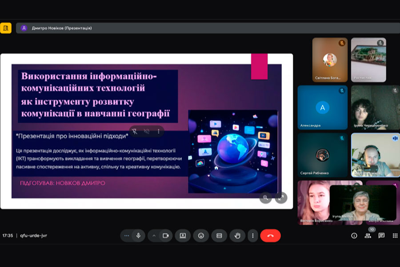
Task: Open the emoji reactions picker
Action: (x=201, y=235)
